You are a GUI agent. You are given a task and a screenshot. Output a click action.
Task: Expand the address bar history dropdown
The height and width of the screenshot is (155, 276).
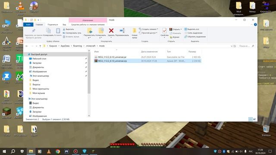tap(232, 46)
